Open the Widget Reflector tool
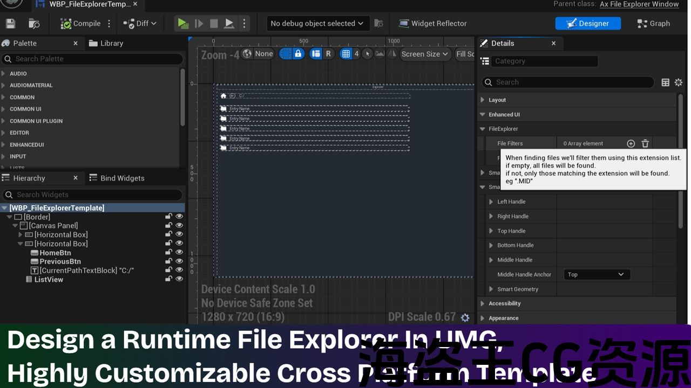The image size is (691, 388). click(x=432, y=24)
